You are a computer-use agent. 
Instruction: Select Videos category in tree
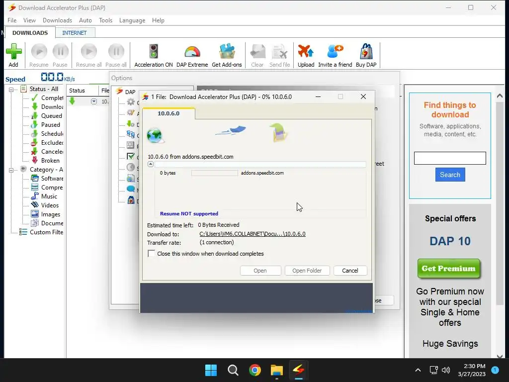pos(45,205)
